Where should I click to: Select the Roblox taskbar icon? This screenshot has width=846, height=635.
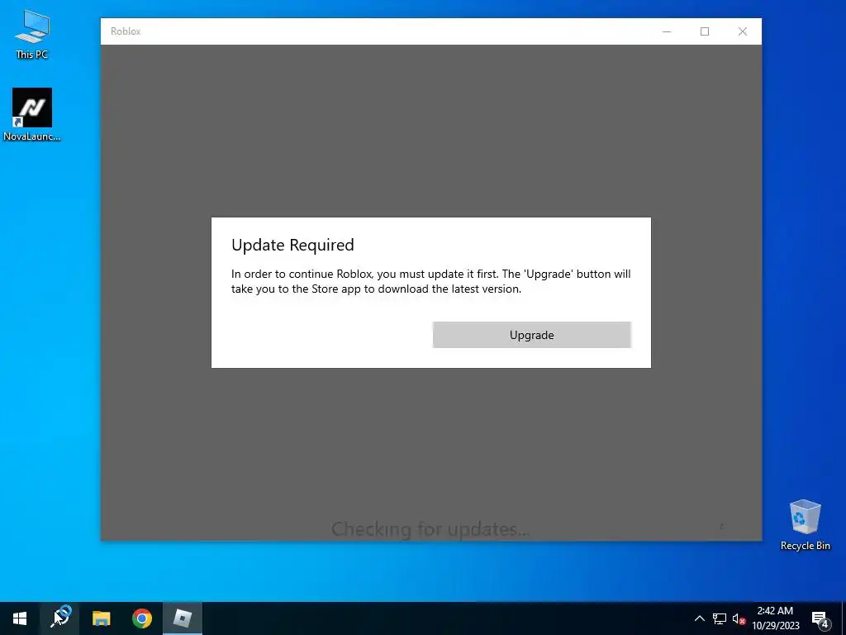pyautogui.click(x=183, y=618)
